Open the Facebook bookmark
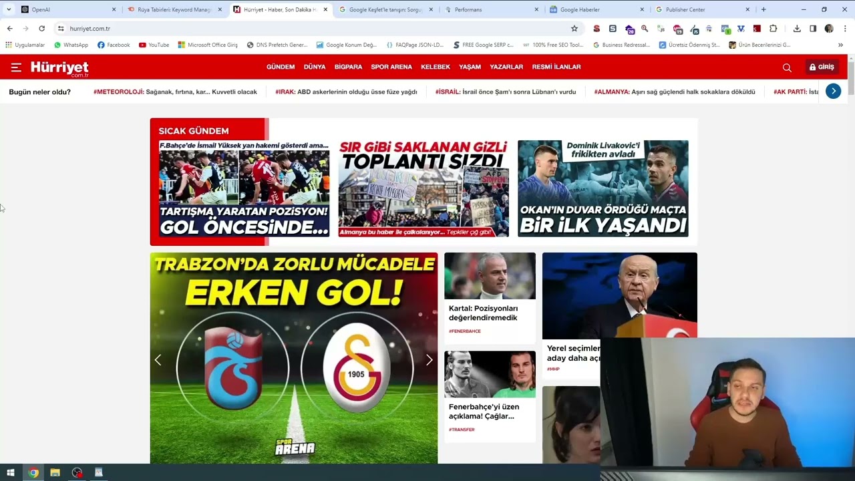The height and width of the screenshot is (481, 855). coord(114,45)
